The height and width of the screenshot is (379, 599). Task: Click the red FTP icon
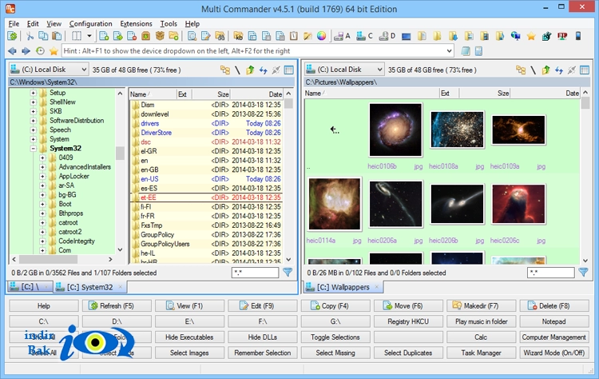[562, 36]
